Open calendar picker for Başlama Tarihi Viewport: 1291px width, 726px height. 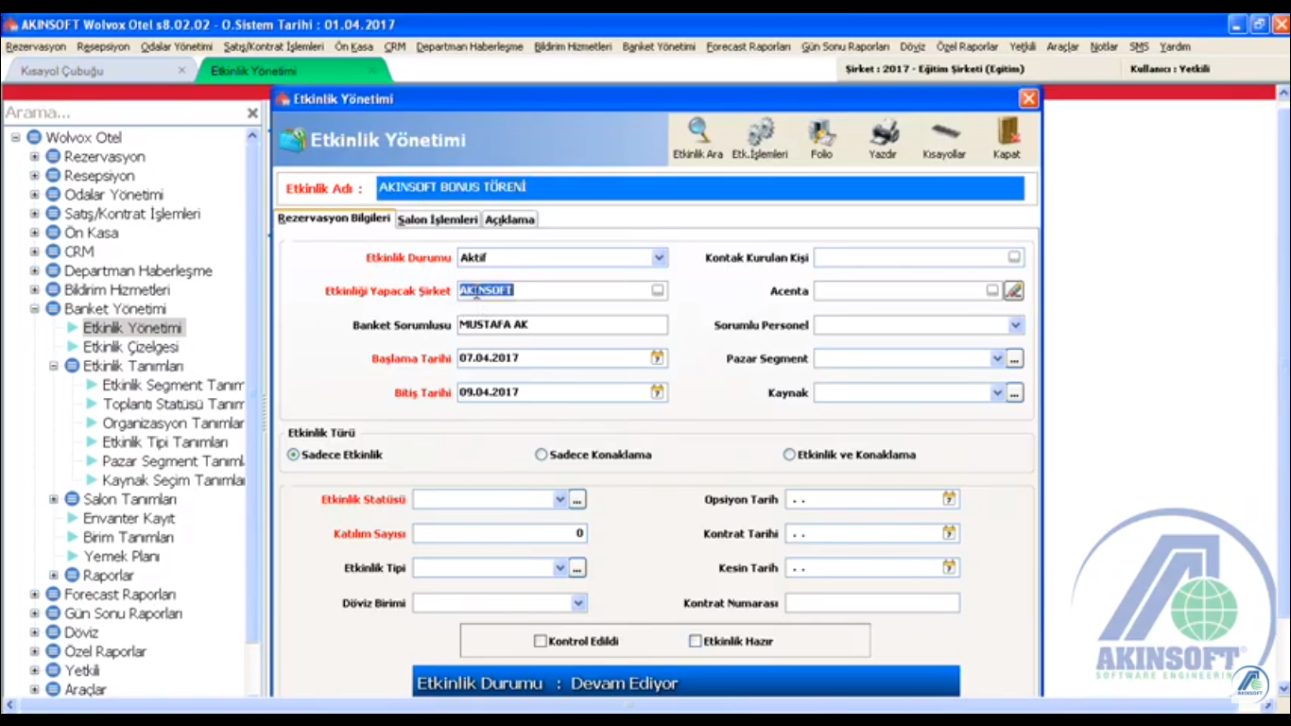[x=658, y=358]
